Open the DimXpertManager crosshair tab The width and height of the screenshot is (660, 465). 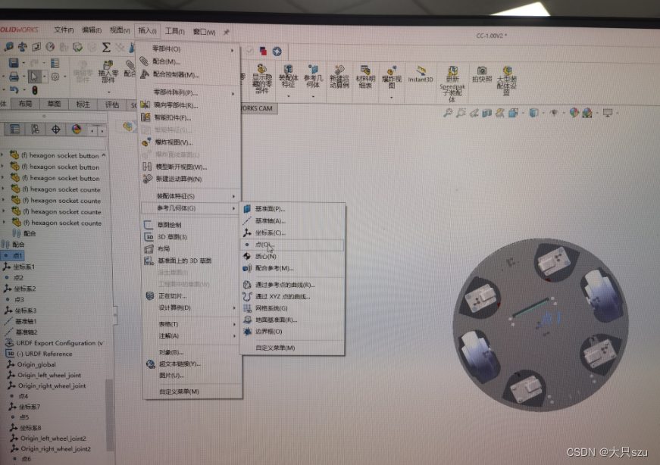(55, 130)
